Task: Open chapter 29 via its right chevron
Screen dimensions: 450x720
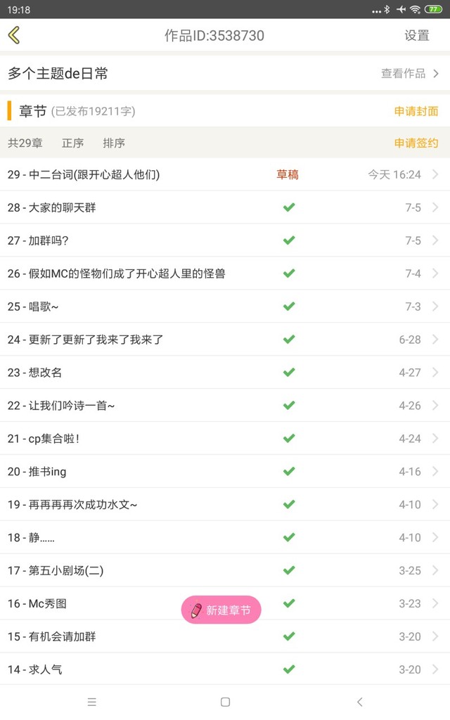Action: (x=435, y=174)
